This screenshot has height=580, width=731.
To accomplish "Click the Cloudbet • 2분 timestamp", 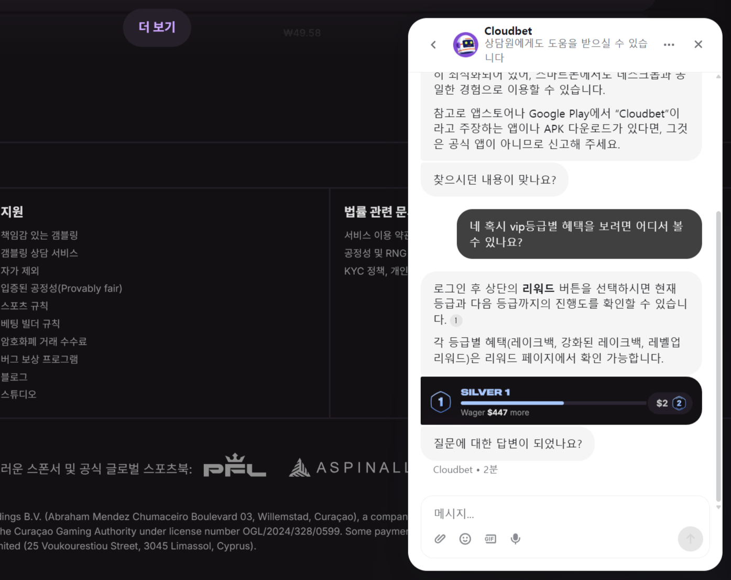I will 465,470.
